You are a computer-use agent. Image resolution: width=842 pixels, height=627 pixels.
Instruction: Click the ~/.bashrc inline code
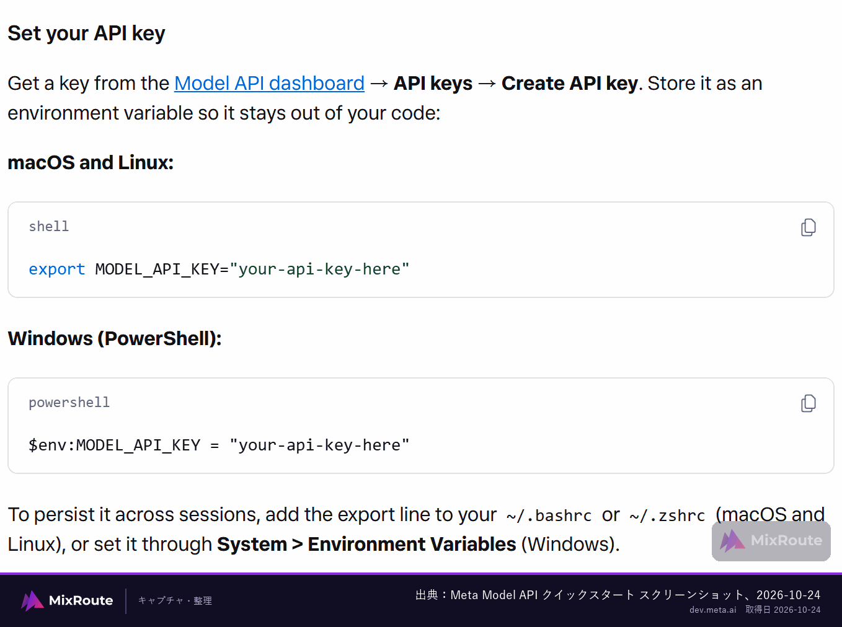point(549,515)
